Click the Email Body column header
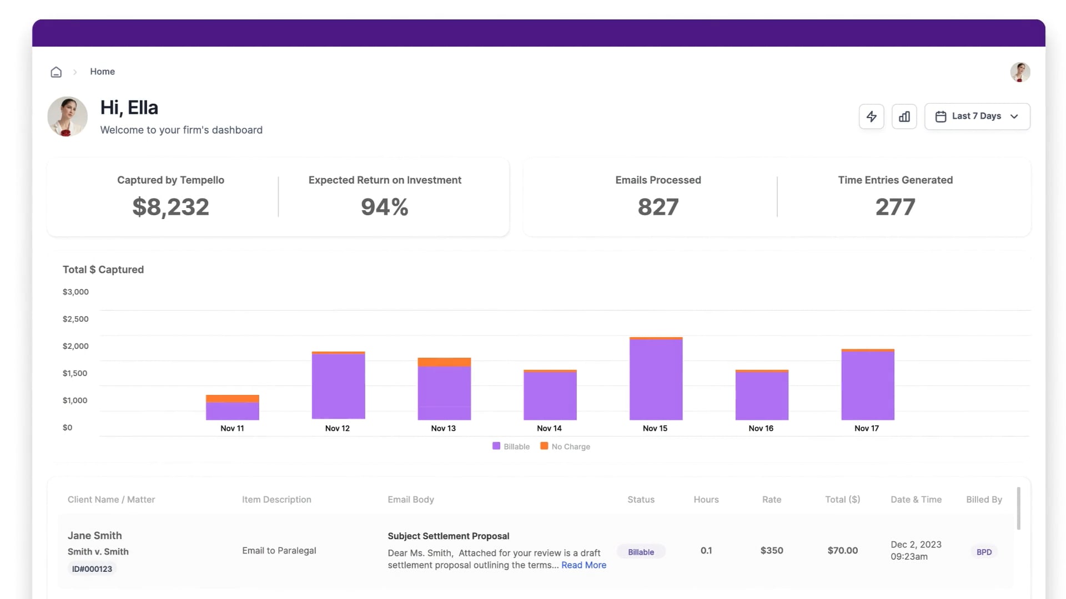1066x599 pixels. point(411,499)
